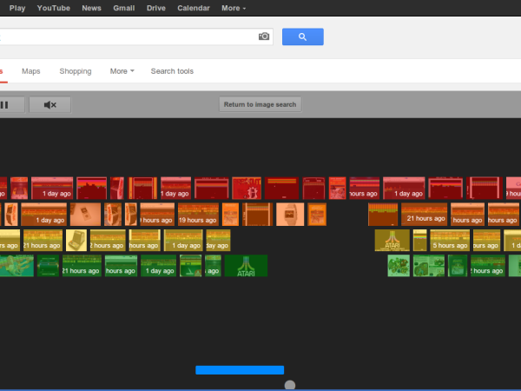
Task: Go to News in top bar
Action: 91,8
